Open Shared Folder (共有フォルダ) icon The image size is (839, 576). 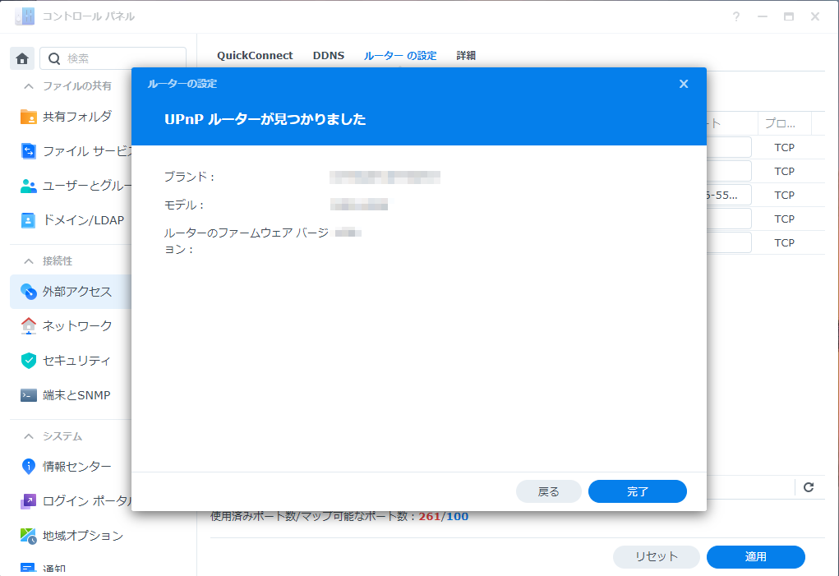[29, 117]
